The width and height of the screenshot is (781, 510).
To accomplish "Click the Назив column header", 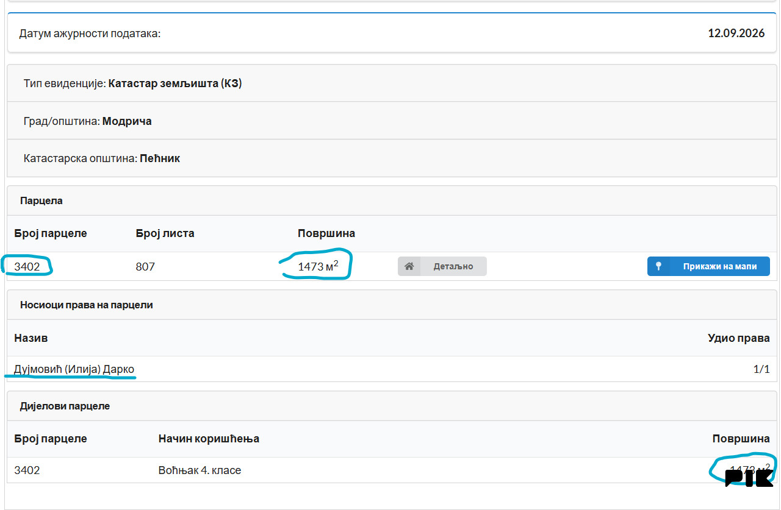I will 31,338.
